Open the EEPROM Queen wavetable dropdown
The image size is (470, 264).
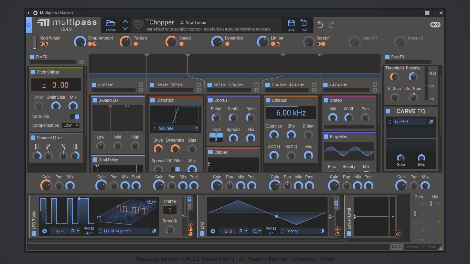click(x=125, y=231)
